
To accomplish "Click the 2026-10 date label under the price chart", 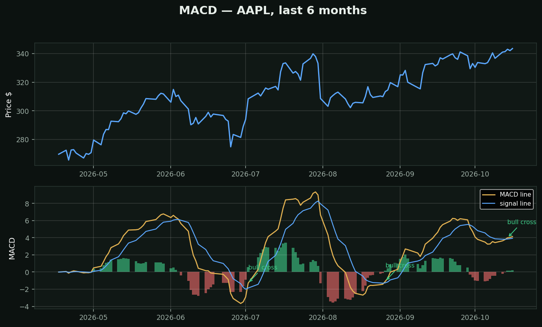I will point(474,174).
